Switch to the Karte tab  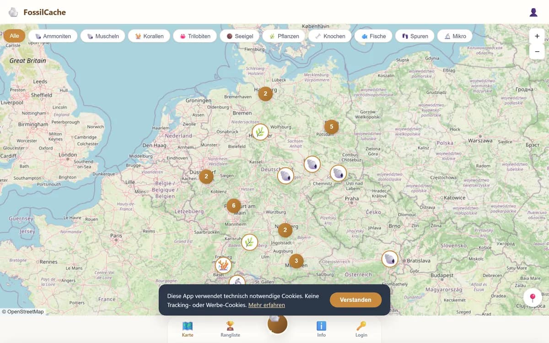188,329
